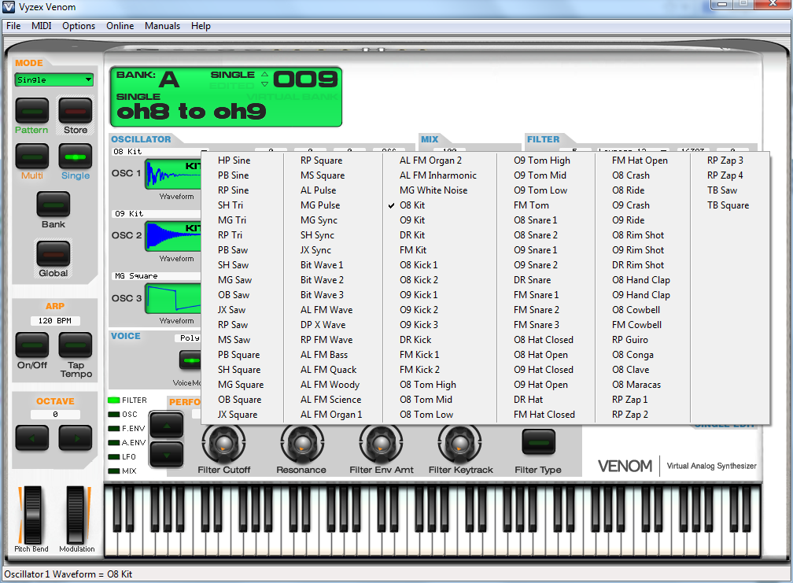Open the Manuals menu
The image size is (793, 583).
click(162, 26)
